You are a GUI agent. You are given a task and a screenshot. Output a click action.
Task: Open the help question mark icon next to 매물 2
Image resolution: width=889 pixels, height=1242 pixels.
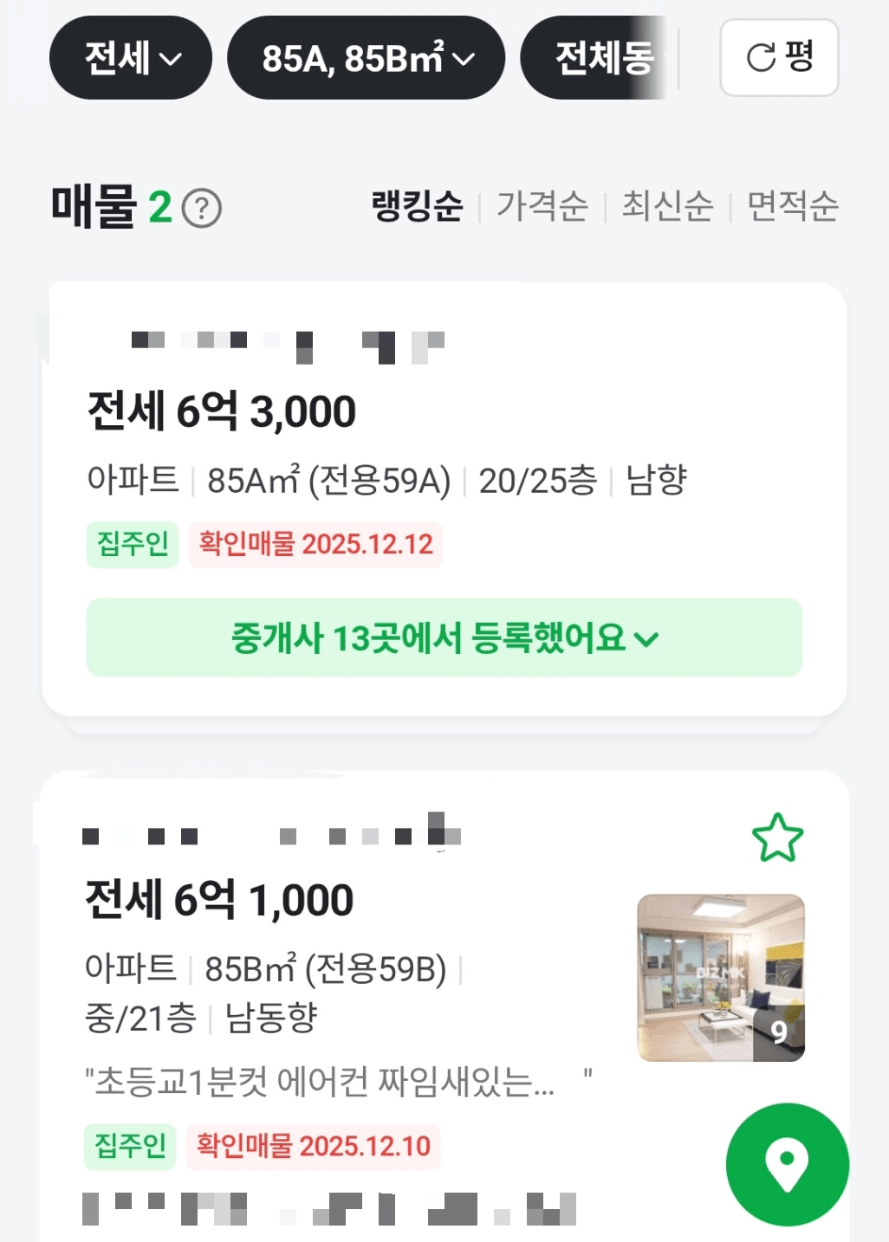point(203,209)
